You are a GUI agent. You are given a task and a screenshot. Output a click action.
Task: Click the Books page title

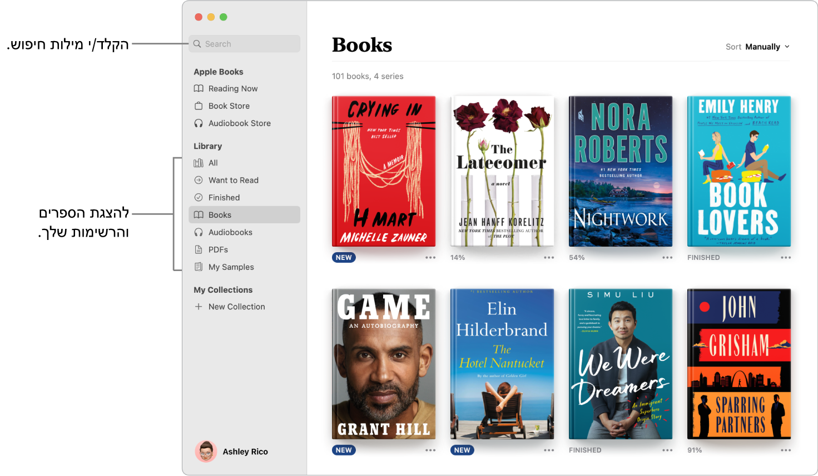coord(362,45)
